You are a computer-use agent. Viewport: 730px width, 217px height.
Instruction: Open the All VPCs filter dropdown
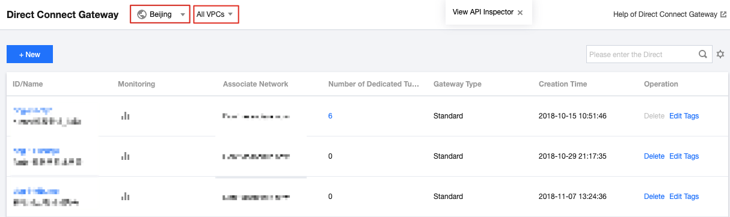tap(216, 14)
